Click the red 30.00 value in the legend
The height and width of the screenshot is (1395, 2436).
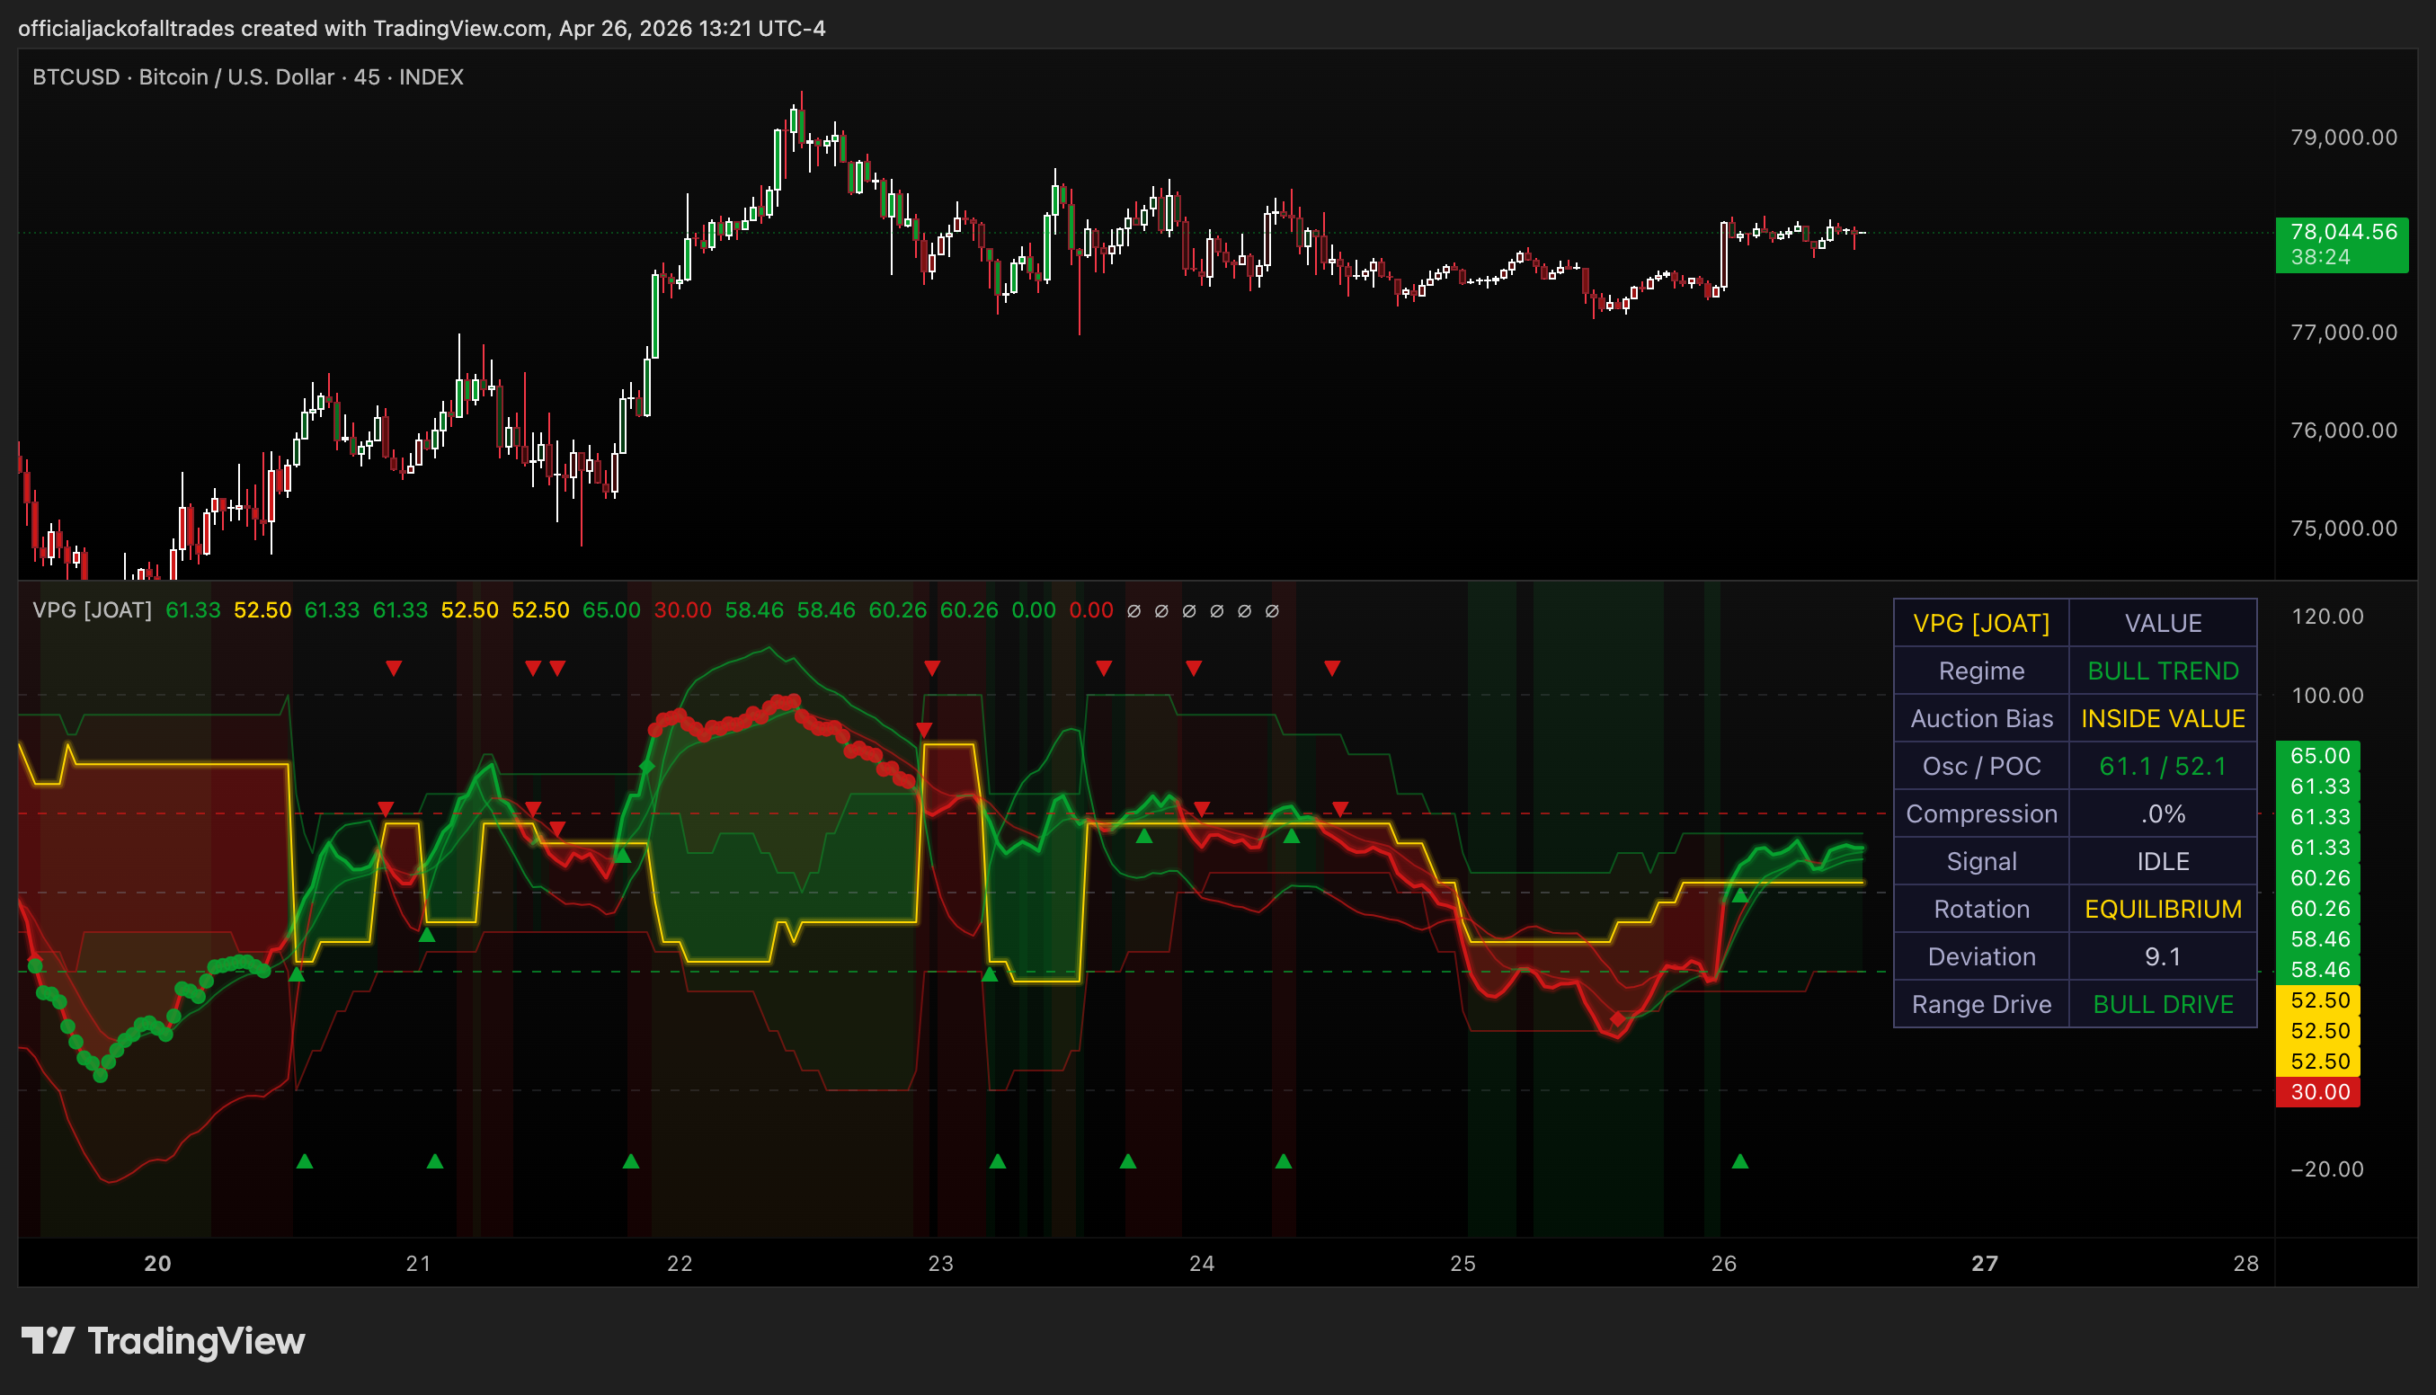click(682, 610)
